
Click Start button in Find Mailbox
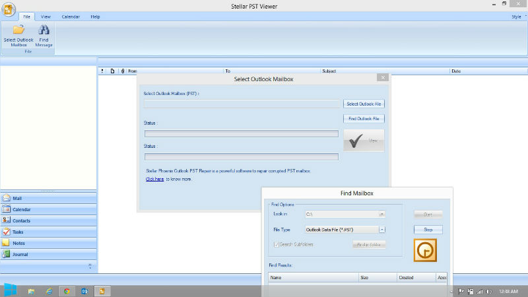point(428,214)
